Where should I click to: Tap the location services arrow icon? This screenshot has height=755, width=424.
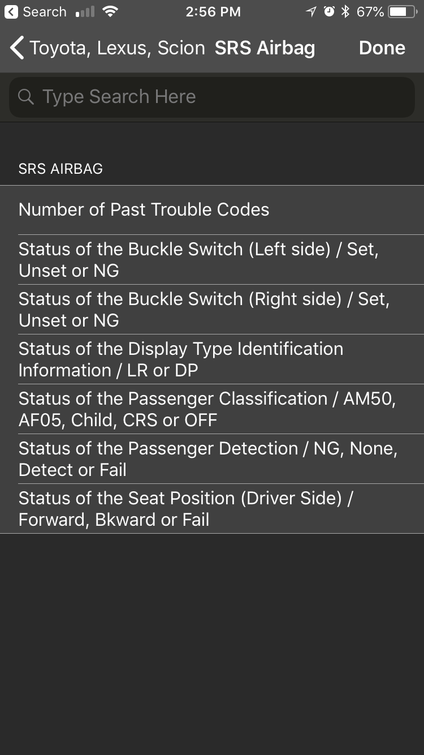click(311, 12)
